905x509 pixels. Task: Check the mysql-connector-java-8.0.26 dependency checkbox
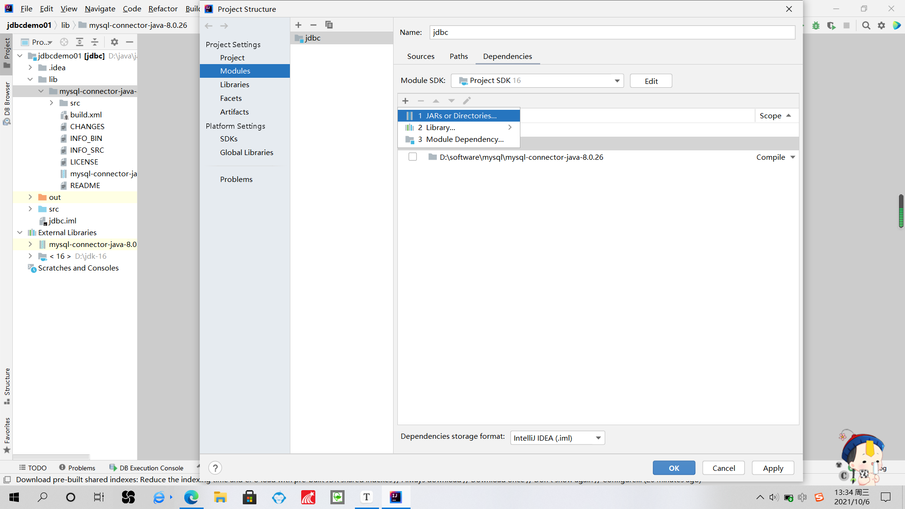(412, 156)
